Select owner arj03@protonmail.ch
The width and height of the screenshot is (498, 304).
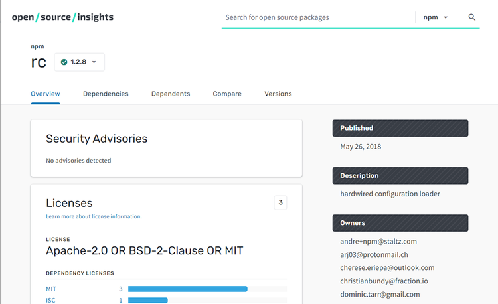(x=374, y=254)
